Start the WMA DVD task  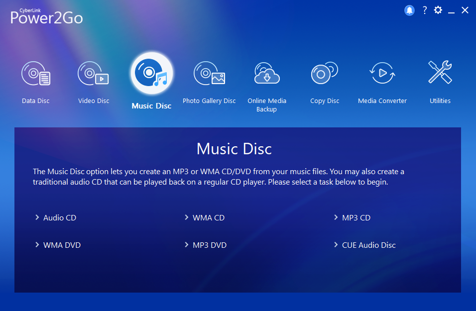(62, 245)
